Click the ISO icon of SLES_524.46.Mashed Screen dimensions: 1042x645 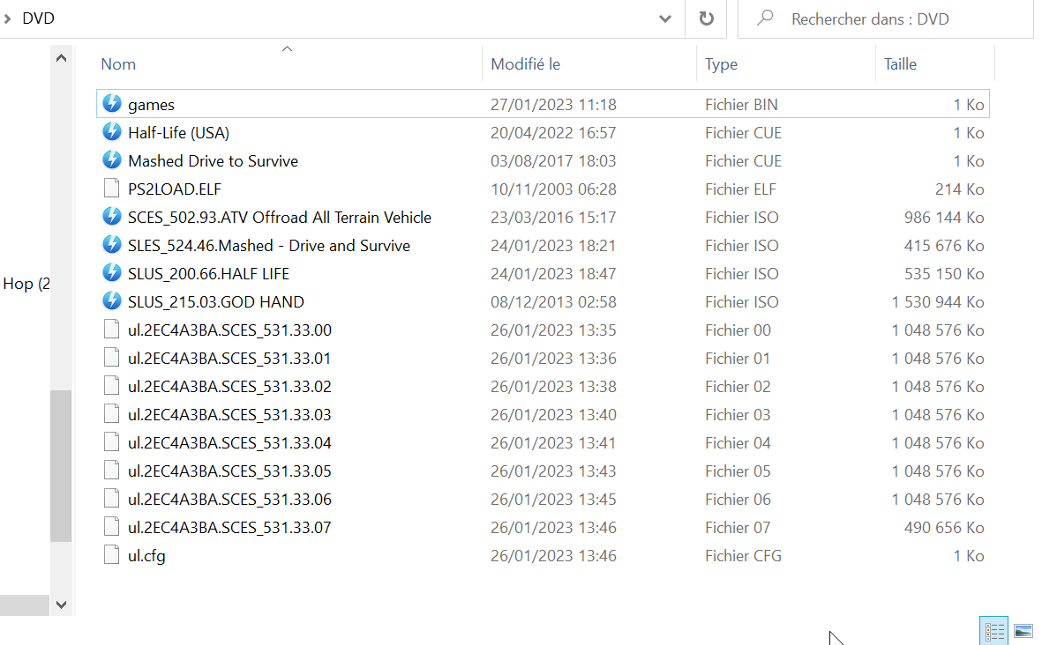tap(112, 245)
